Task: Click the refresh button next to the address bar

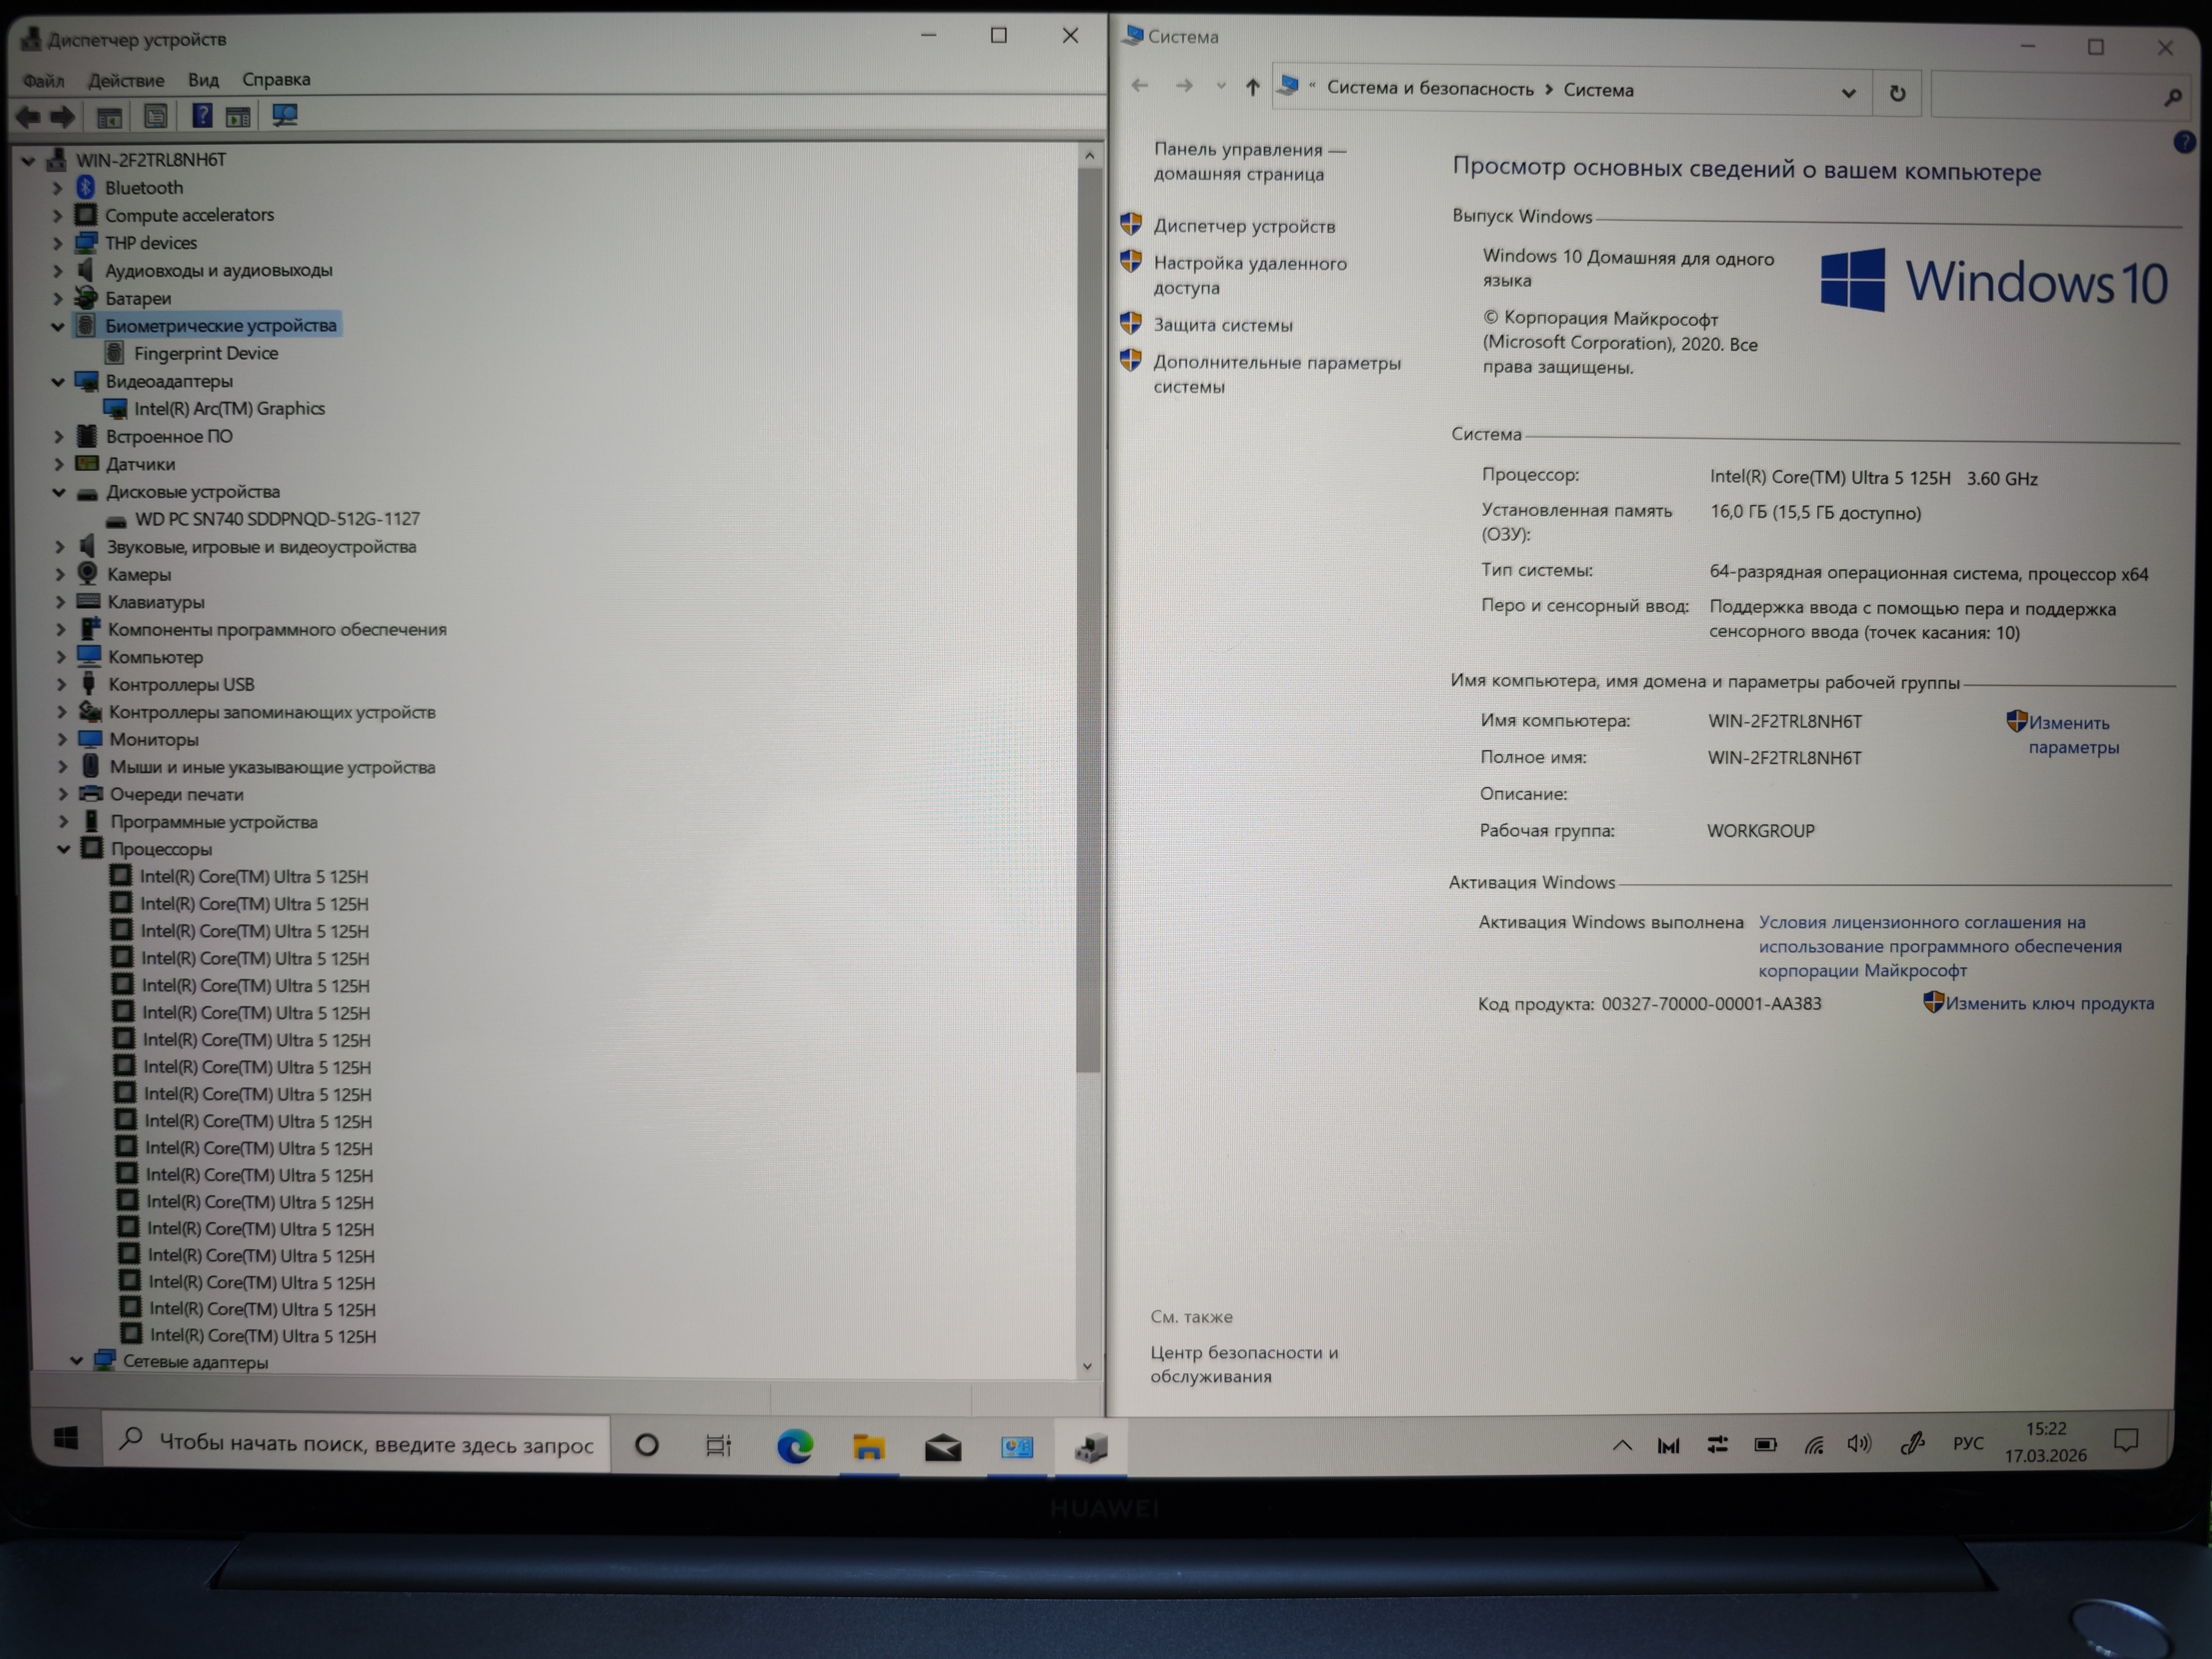Action: [x=1896, y=94]
